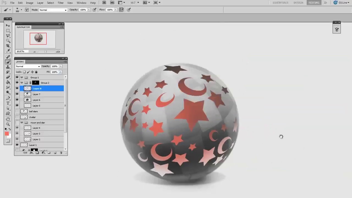Image resolution: width=352 pixels, height=198 pixels.
Task: Select the Path Selection tool
Action: tap(8, 108)
